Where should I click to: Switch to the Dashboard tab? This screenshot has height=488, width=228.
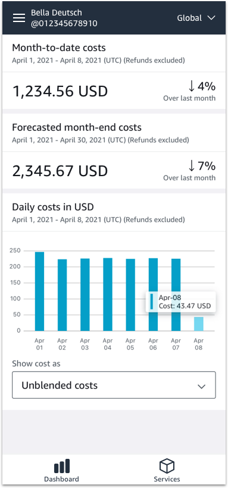(x=61, y=470)
